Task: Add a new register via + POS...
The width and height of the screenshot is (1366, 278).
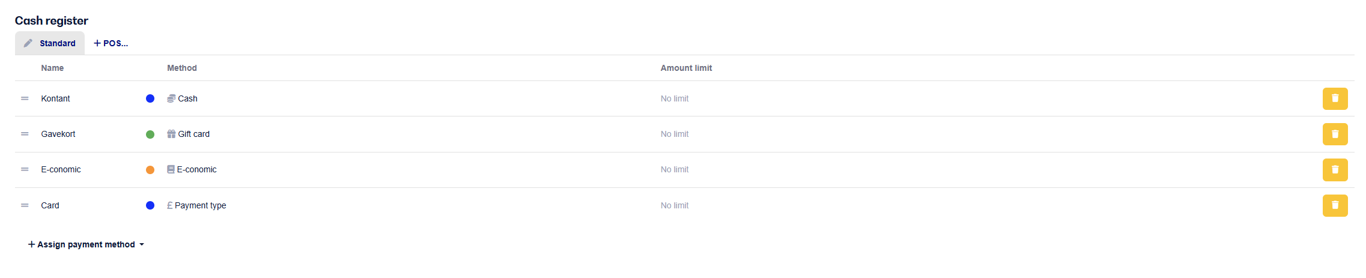Action: pyautogui.click(x=111, y=43)
